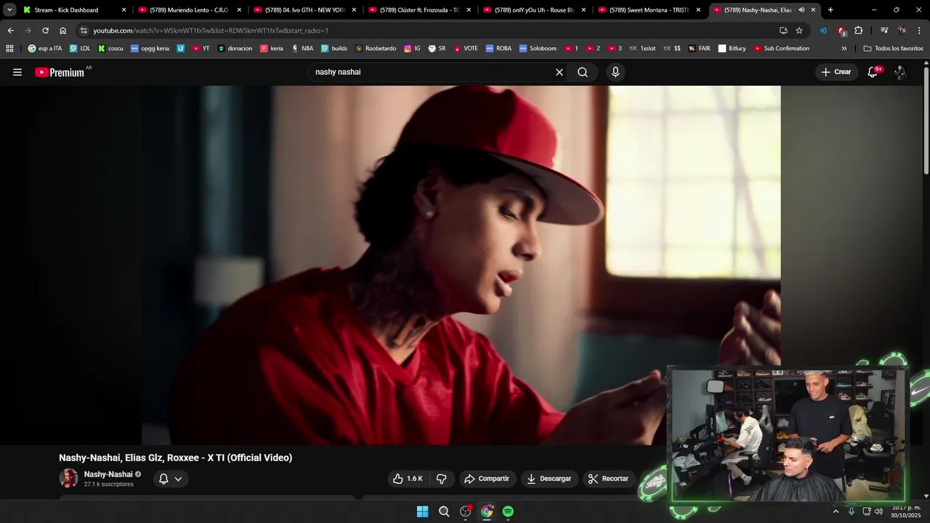Image resolution: width=930 pixels, height=523 pixels.
Task: Go to YouTube Premium home logo
Action: click(x=60, y=73)
